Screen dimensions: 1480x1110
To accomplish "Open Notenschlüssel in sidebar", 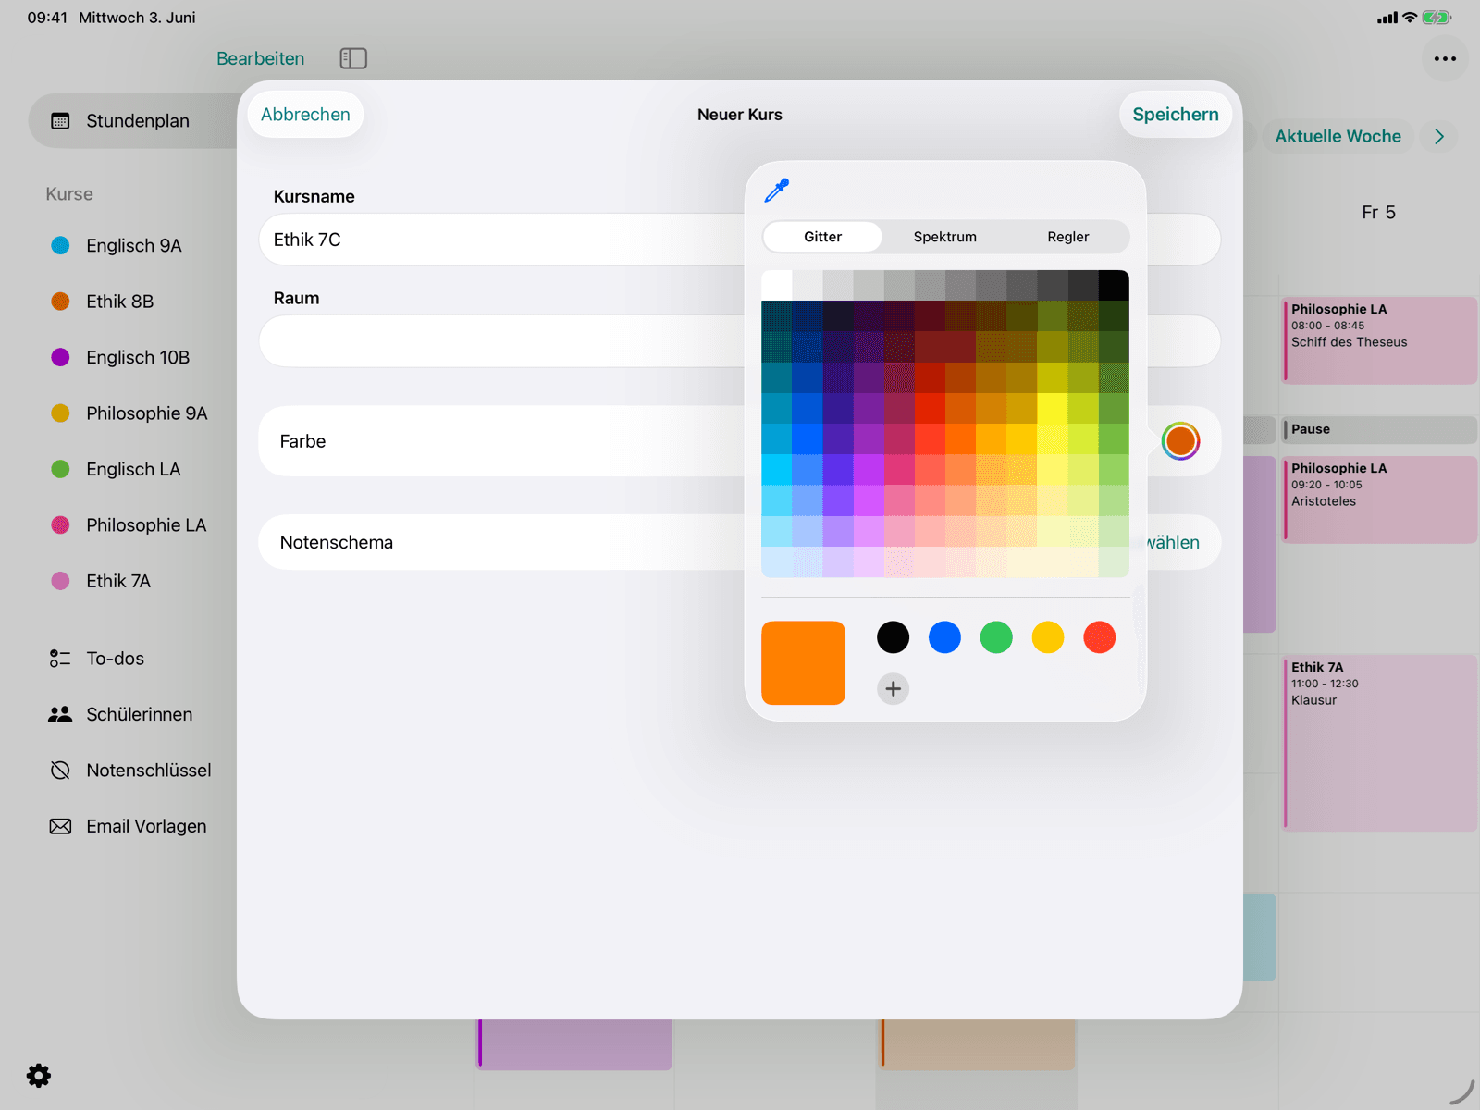I will tap(148, 770).
